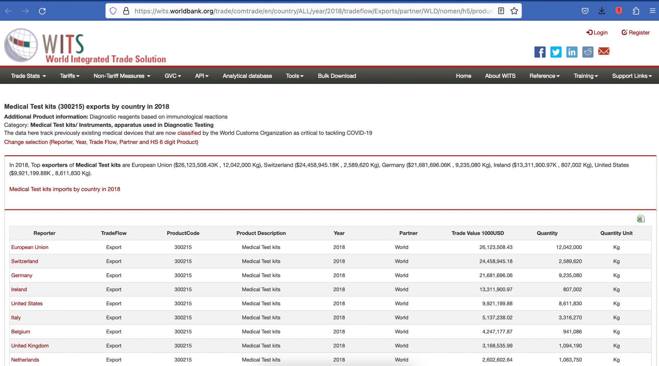Open browser downloads panel
659x366 pixels.
click(x=602, y=11)
